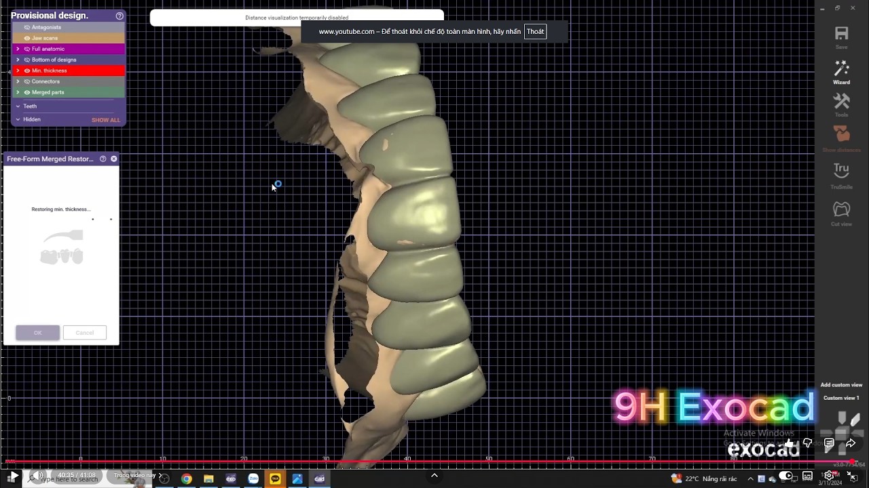The width and height of the screenshot is (869, 488).
Task: Open KakaoTalk from the taskbar
Action: [275, 479]
